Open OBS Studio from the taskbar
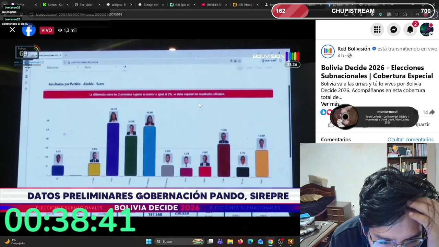 [x=281, y=242]
